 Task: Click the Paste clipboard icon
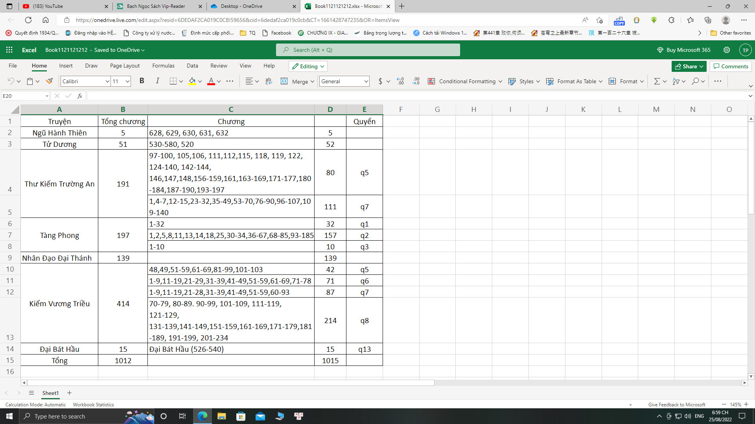[x=30, y=81]
